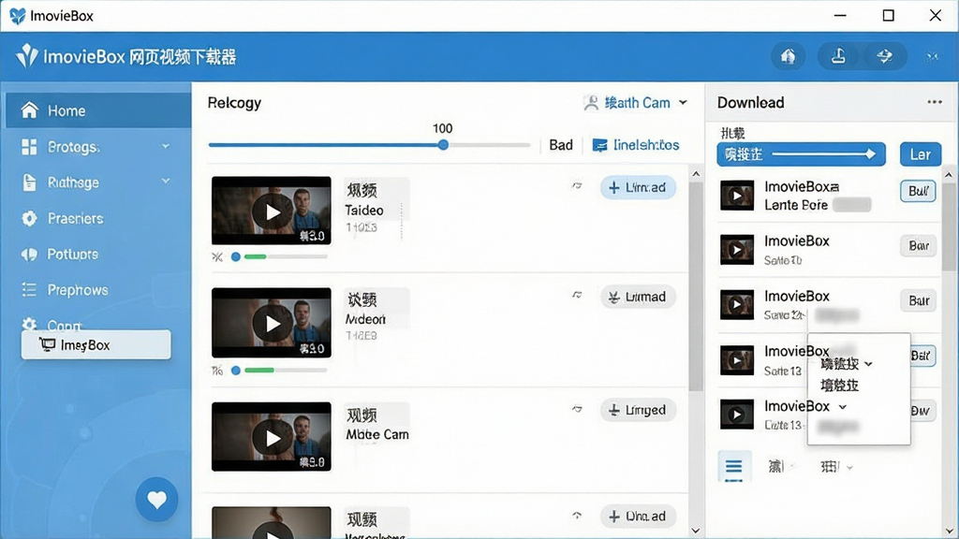Open the blue dropdown bar under the Download title
This screenshot has height=539, width=959.
(x=802, y=154)
